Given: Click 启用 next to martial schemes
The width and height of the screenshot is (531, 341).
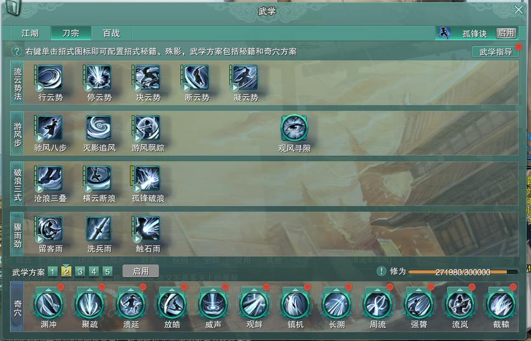Looking at the screenshot, I should tap(140, 271).
